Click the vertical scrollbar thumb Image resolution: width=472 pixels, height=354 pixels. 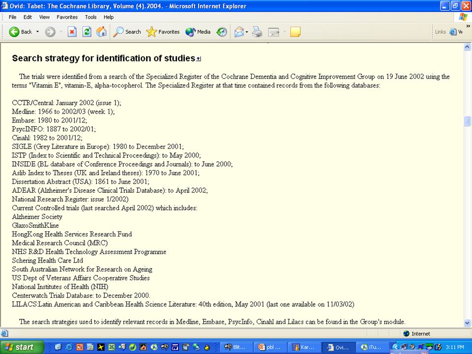(467, 121)
